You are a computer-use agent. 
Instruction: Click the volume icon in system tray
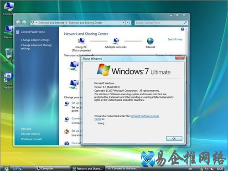212,169
